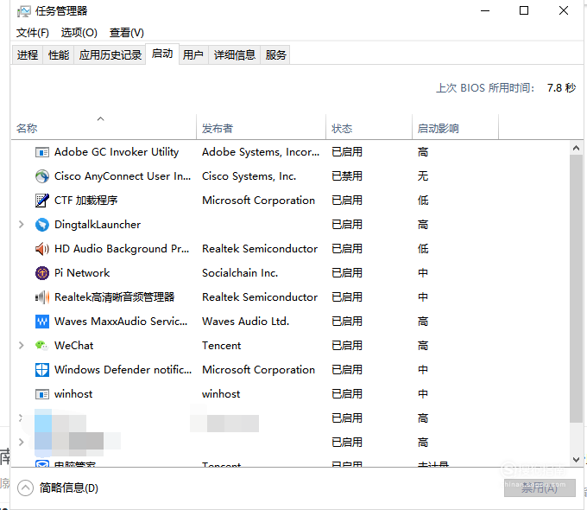Click the Task Manager title bar icon
The height and width of the screenshot is (510, 587).
[x=24, y=11]
